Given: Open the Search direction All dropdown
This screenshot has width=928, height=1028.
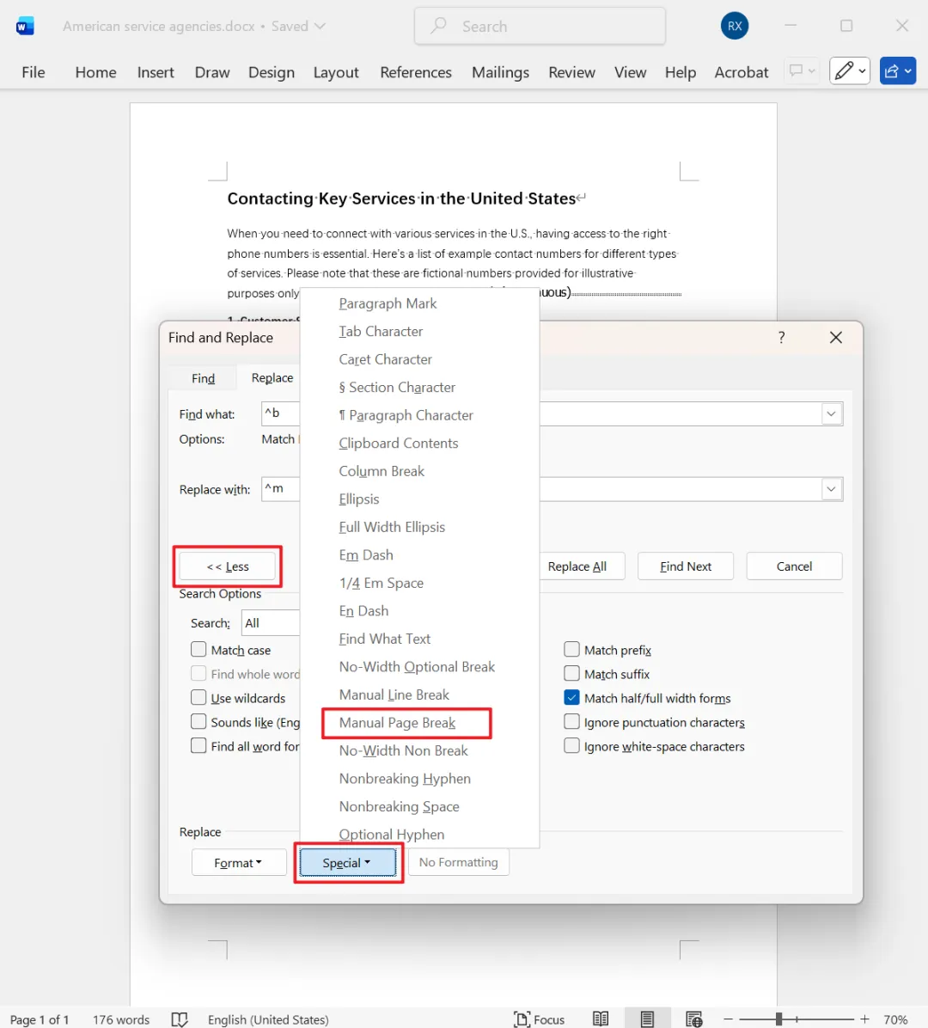Looking at the screenshot, I should pyautogui.click(x=271, y=623).
